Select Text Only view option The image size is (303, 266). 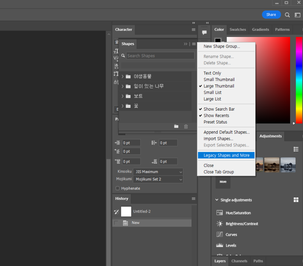226,73
